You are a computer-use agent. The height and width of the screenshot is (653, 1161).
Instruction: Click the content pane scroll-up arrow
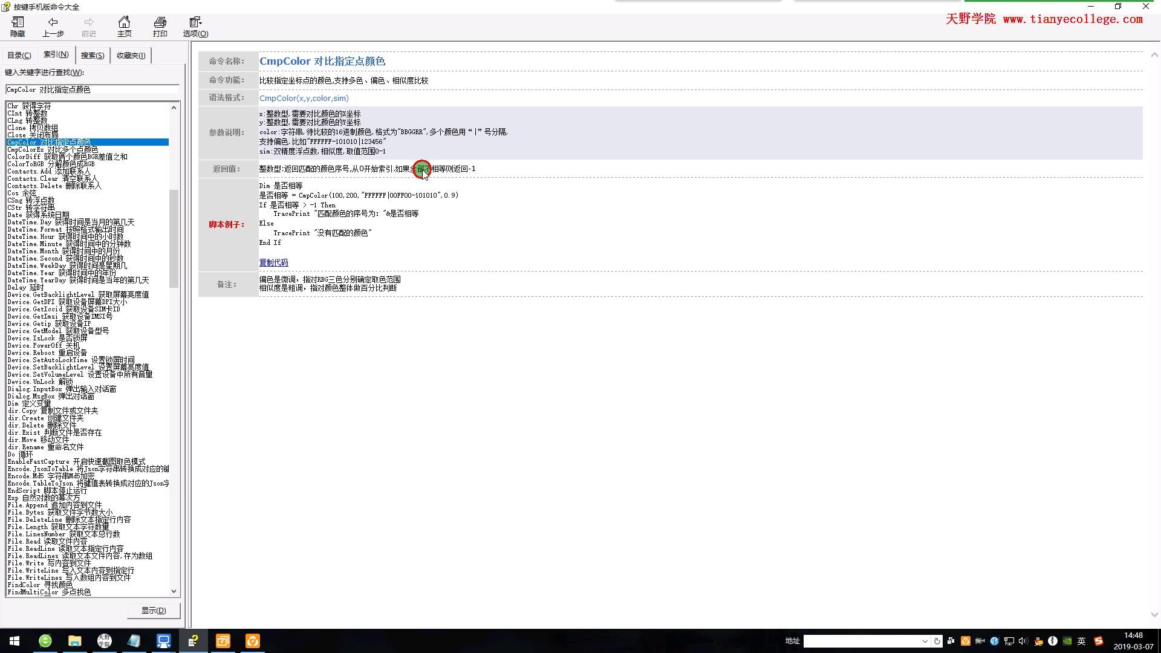[x=1154, y=55]
